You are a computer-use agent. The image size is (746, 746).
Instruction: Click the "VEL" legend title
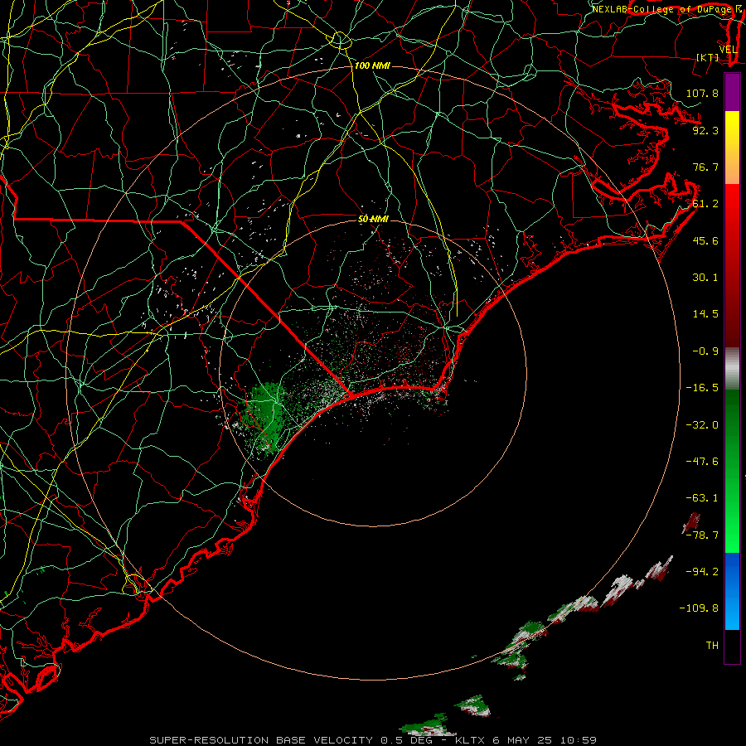[x=728, y=50]
